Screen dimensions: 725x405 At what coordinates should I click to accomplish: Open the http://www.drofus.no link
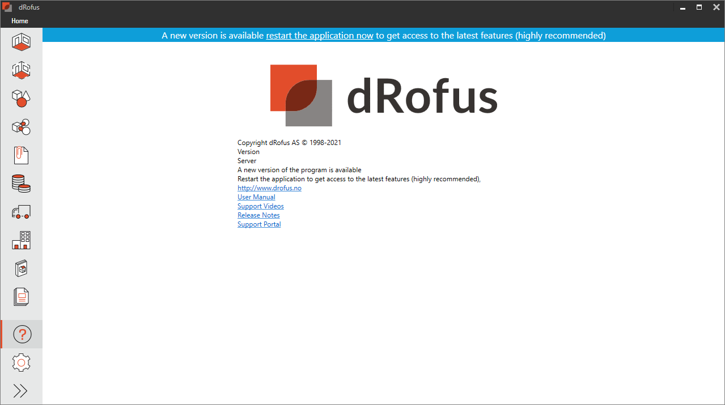[x=269, y=187]
